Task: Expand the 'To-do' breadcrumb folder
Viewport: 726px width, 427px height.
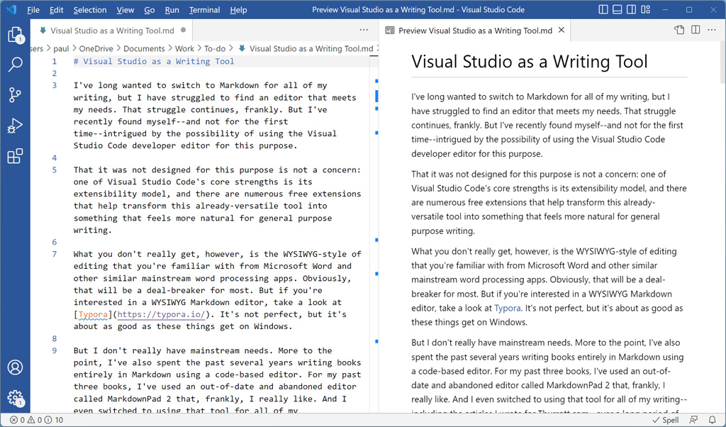Action: (x=214, y=49)
